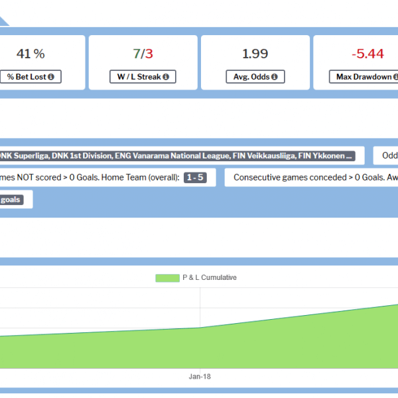This screenshot has width=398, height=398.
Task: Click the % Bet Lost label button
Action: pos(31,77)
